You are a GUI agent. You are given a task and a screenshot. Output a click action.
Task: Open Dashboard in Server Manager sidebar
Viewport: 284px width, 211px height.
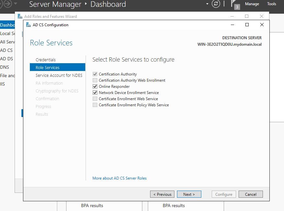7,25
